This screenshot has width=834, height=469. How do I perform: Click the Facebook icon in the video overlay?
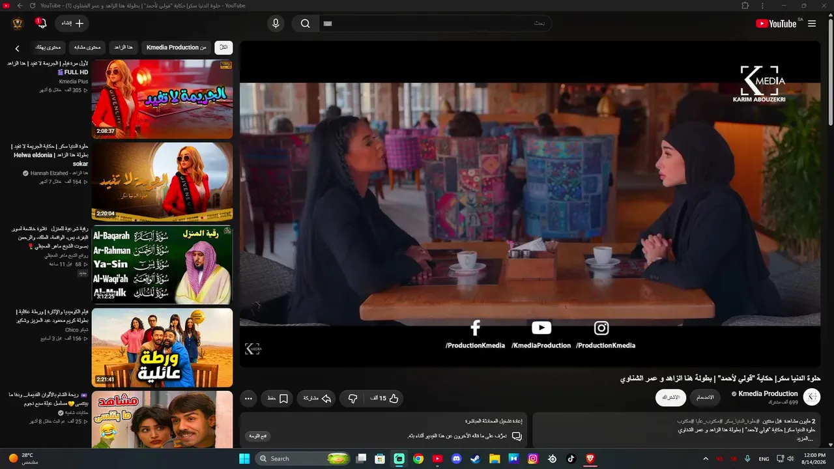[x=475, y=328]
